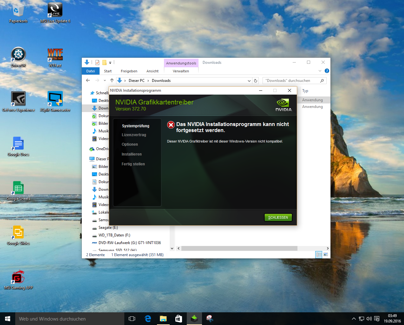Switch to details view layout icon
404x325 pixels.
(x=319, y=255)
